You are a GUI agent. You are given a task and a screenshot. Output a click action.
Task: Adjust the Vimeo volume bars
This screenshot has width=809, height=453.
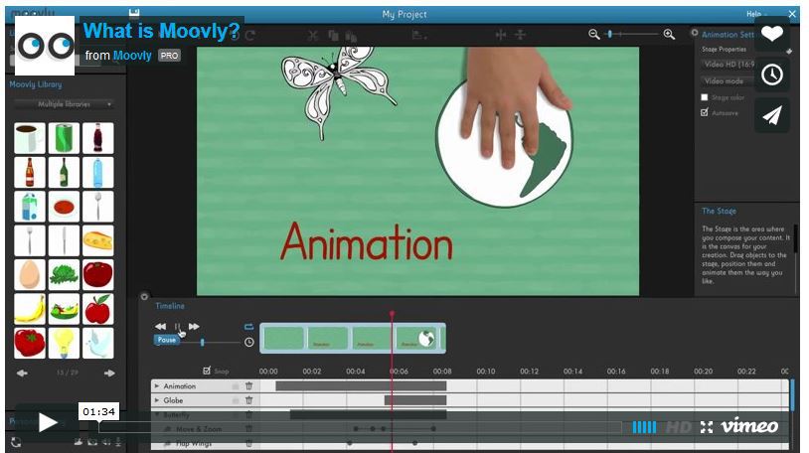(x=644, y=427)
